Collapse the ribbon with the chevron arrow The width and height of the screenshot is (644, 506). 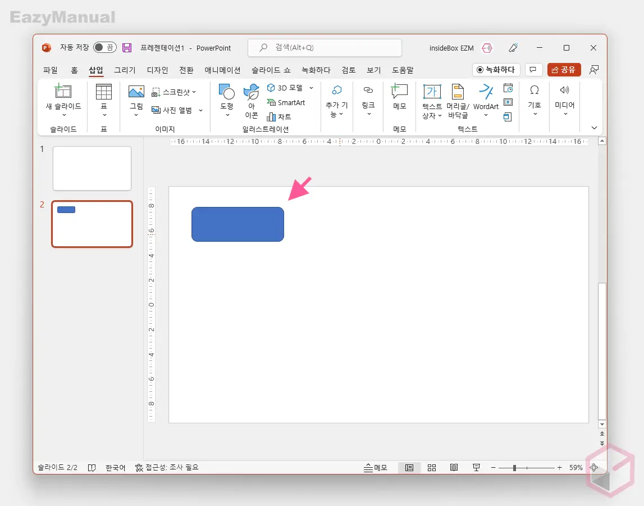[x=594, y=128]
